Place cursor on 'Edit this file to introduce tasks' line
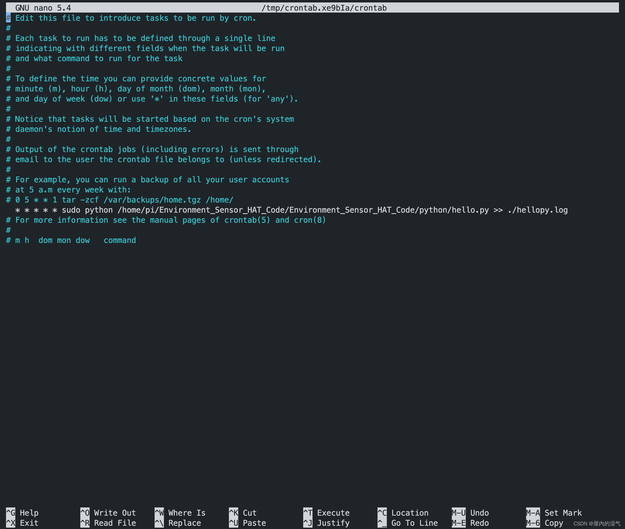Viewport: 625px width, 529px height. pos(131,18)
